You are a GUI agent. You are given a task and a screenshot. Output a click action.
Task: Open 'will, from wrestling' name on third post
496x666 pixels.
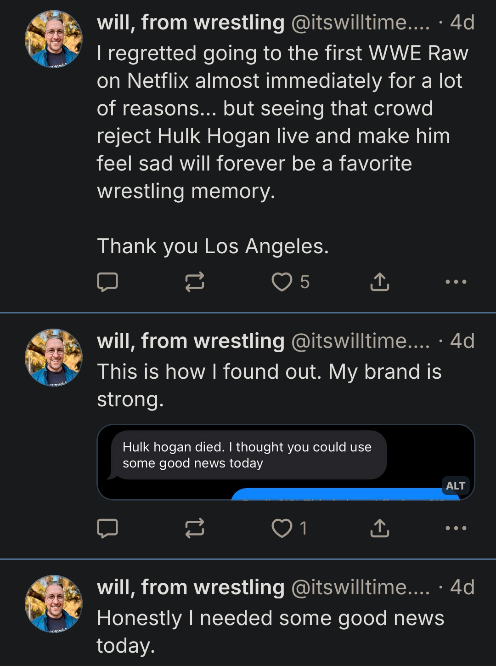coord(191,587)
